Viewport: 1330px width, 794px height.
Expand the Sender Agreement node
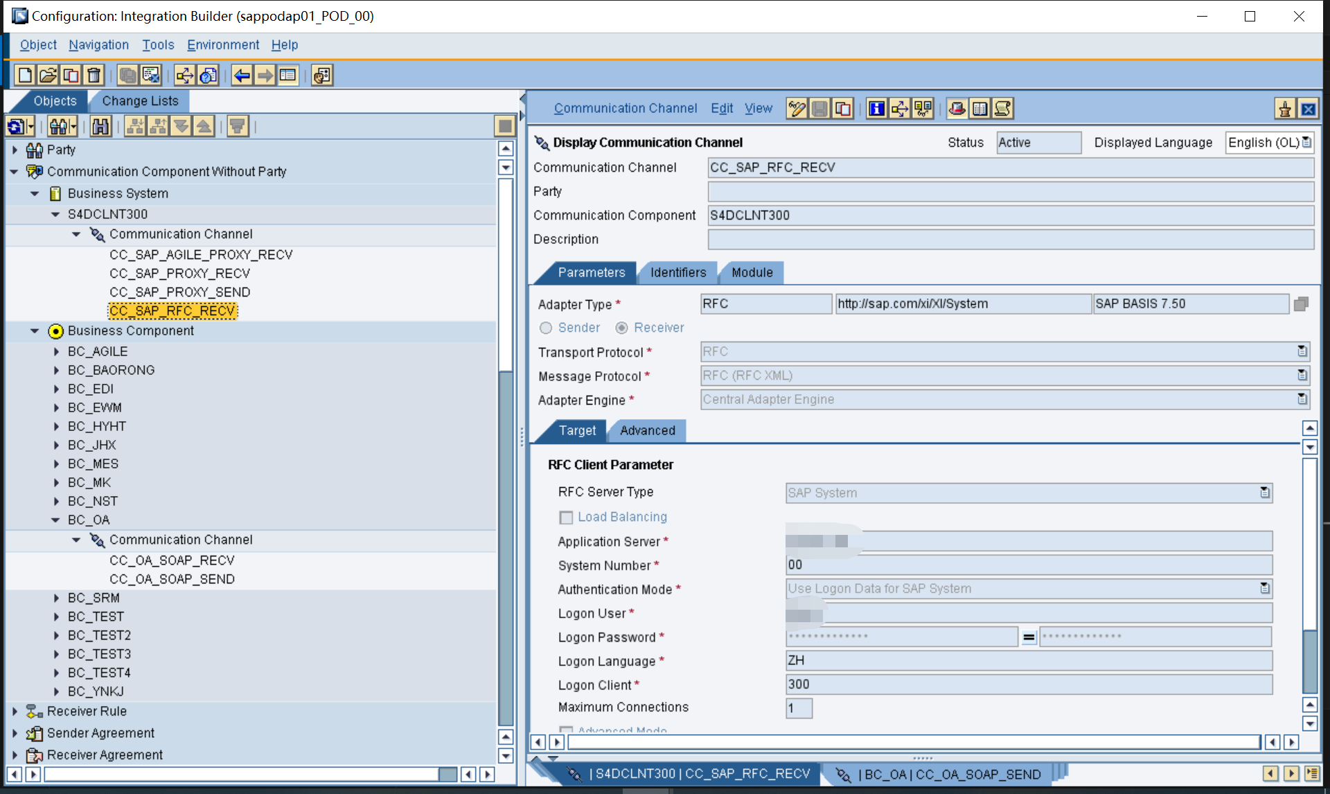pyautogui.click(x=15, y=733)
